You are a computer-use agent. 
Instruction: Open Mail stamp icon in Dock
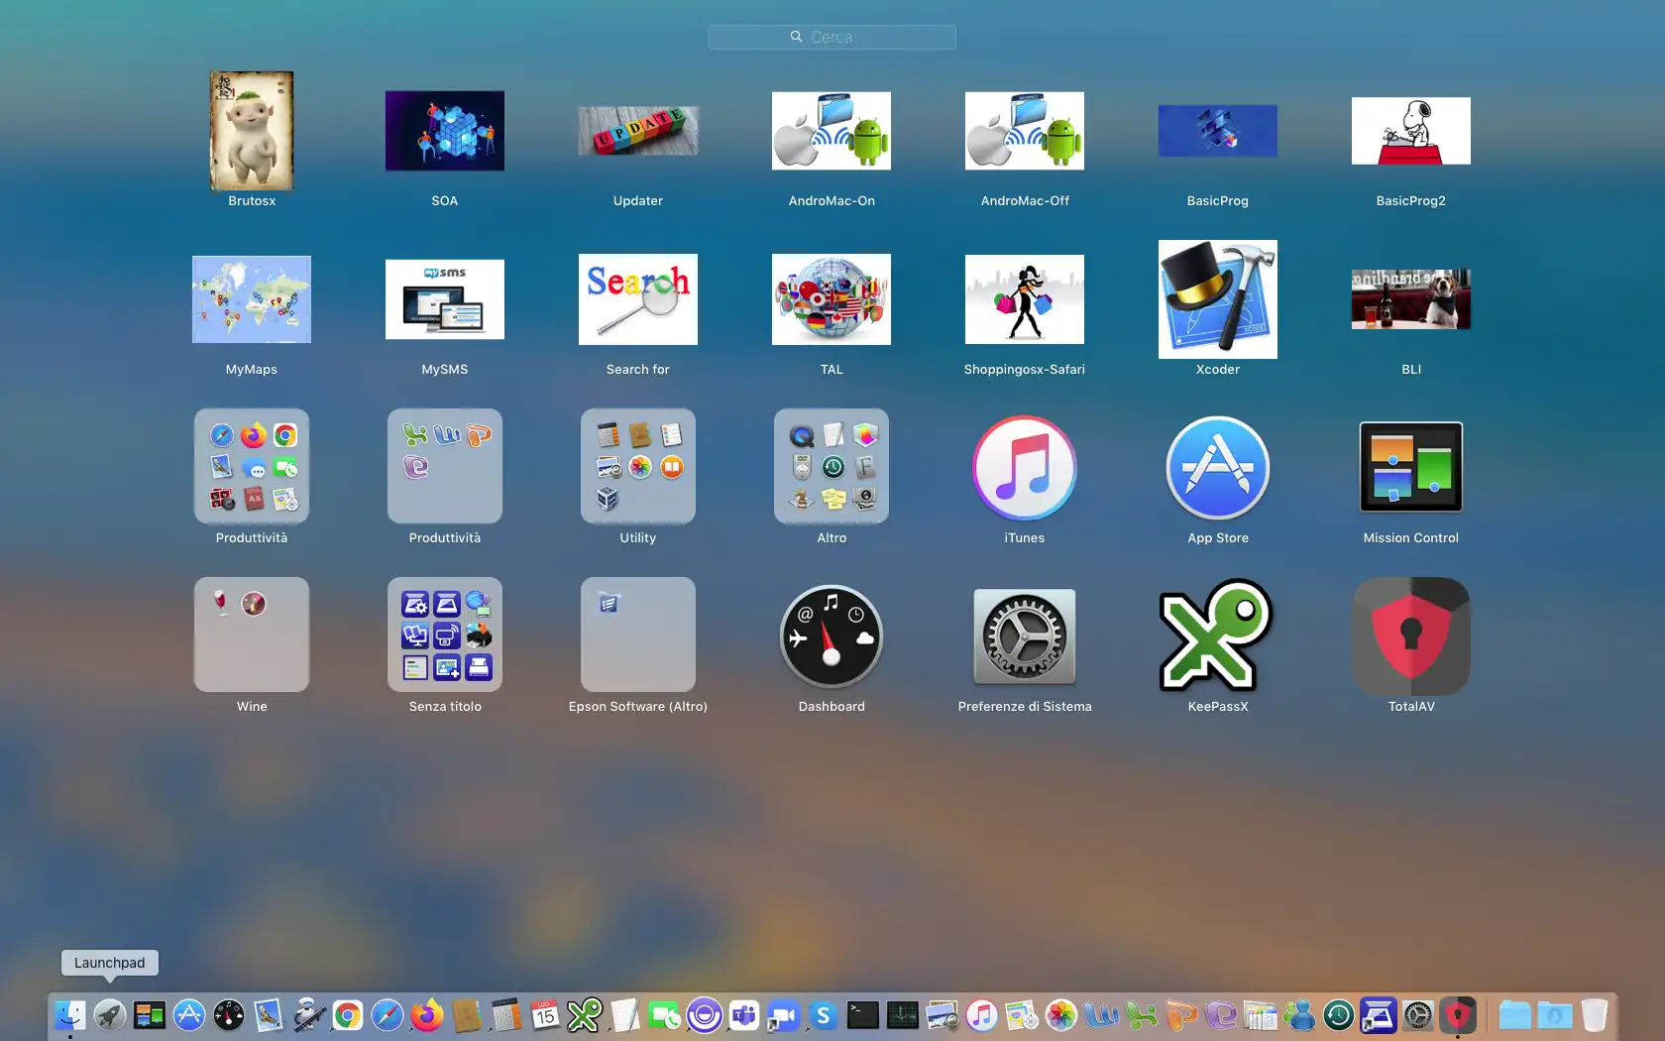(268, 1015)
